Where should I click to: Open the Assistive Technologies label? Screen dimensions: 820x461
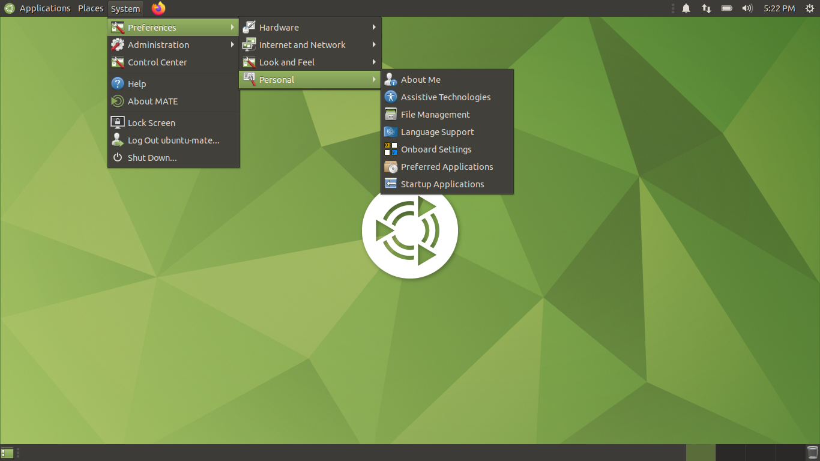[x=446, y=97]
